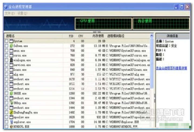194x132 pixels.
Task: Click the explorer.exe icon
Action: pyautogui.click(x=11, y=122)
